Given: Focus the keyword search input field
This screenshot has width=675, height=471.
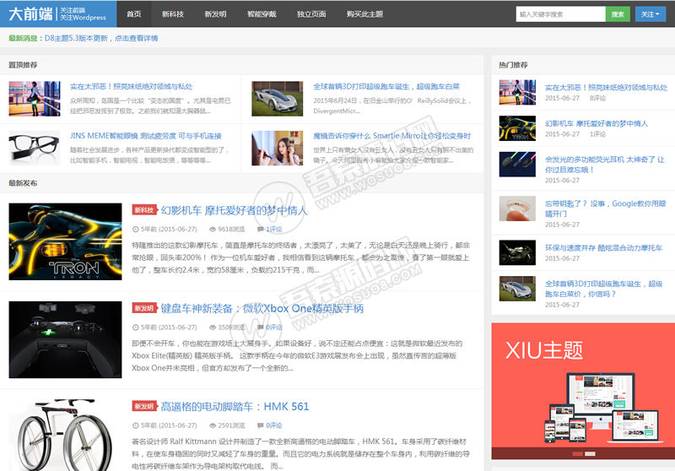Looking at the screenshot, I should point(560,14).
